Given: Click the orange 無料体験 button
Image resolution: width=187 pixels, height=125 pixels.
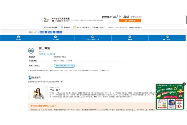Looking at the screenshot, I should pos(130,21).
